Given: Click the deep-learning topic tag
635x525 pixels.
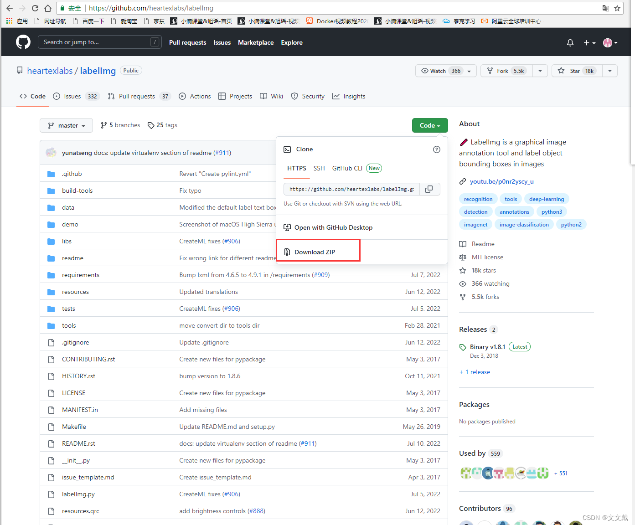Looking at the screenshot, I should pyautogui.click(x=547, y=199).
